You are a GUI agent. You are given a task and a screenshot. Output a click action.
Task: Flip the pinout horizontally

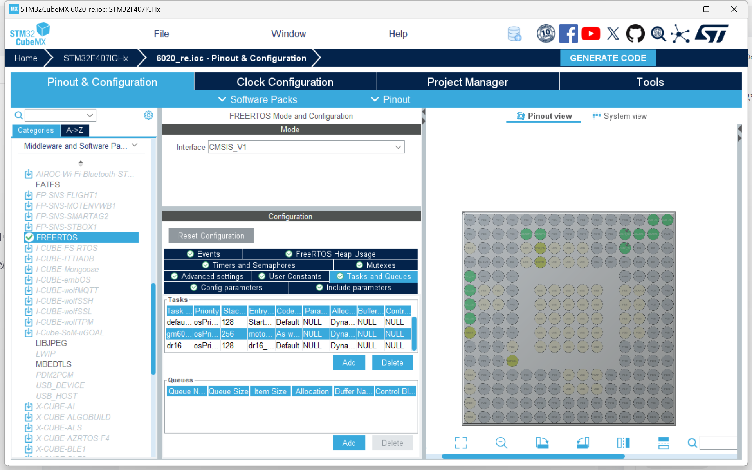[x=623, y=443]
